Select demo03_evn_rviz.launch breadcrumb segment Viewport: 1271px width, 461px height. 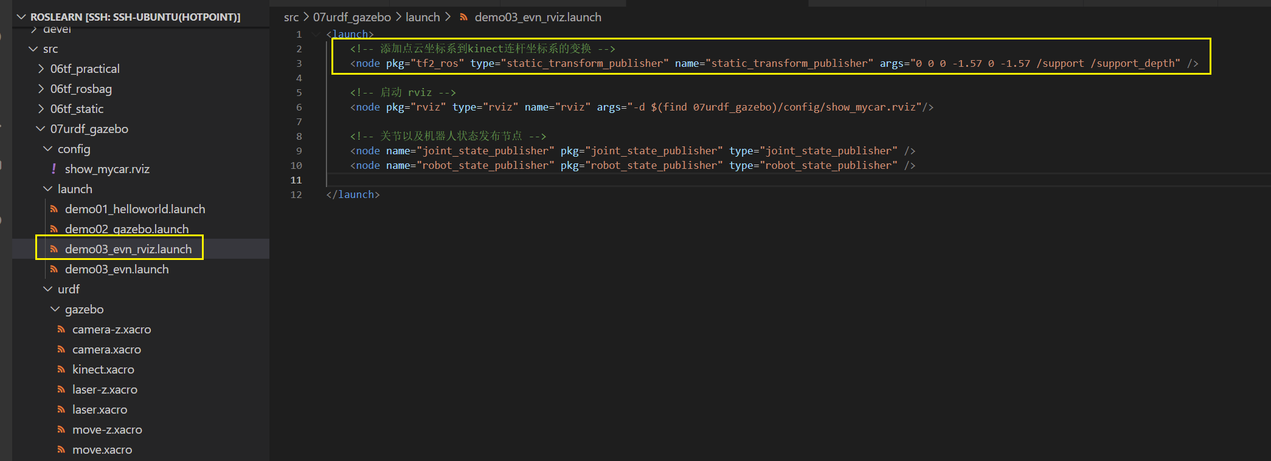538,17
